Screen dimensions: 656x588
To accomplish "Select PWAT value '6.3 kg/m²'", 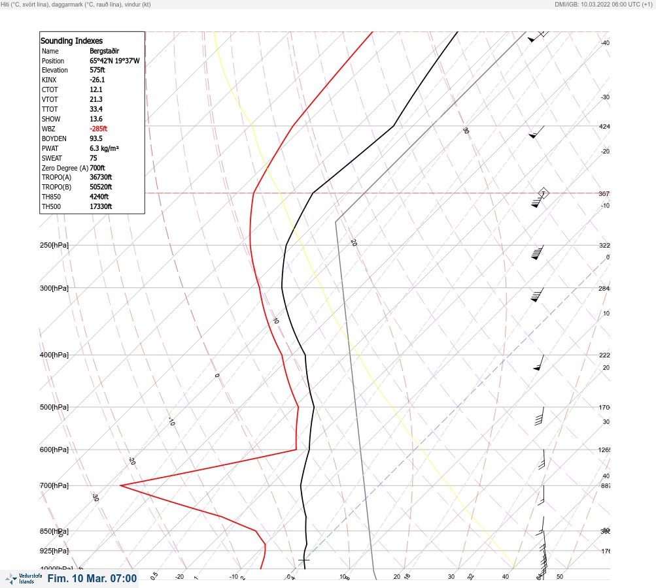I will (x=104, y=148).
